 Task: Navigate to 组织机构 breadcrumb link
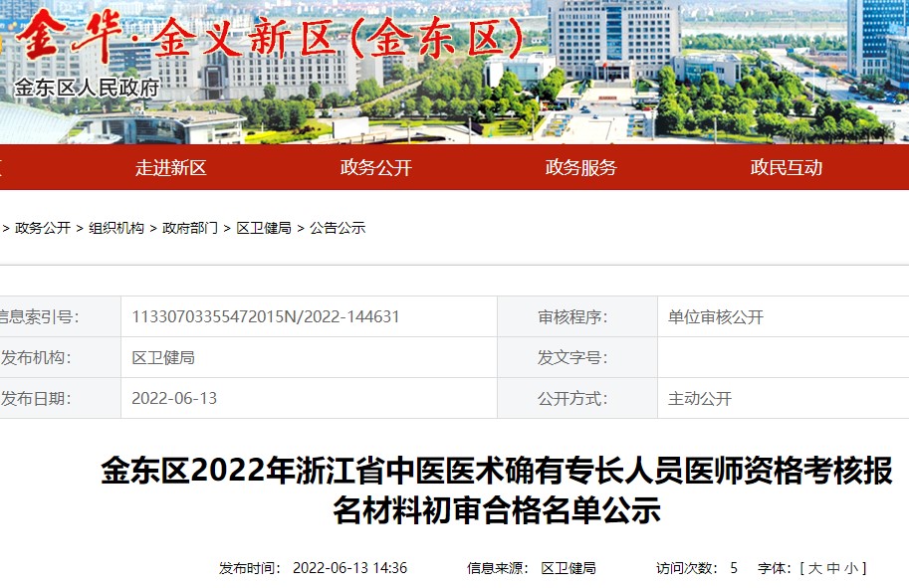click(116, 228)
